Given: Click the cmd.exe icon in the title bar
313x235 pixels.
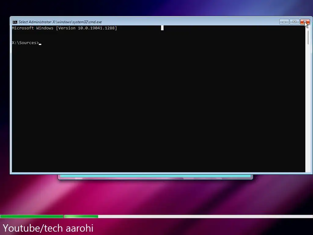Looking at the screenshot, I should [x=15, y=22].
